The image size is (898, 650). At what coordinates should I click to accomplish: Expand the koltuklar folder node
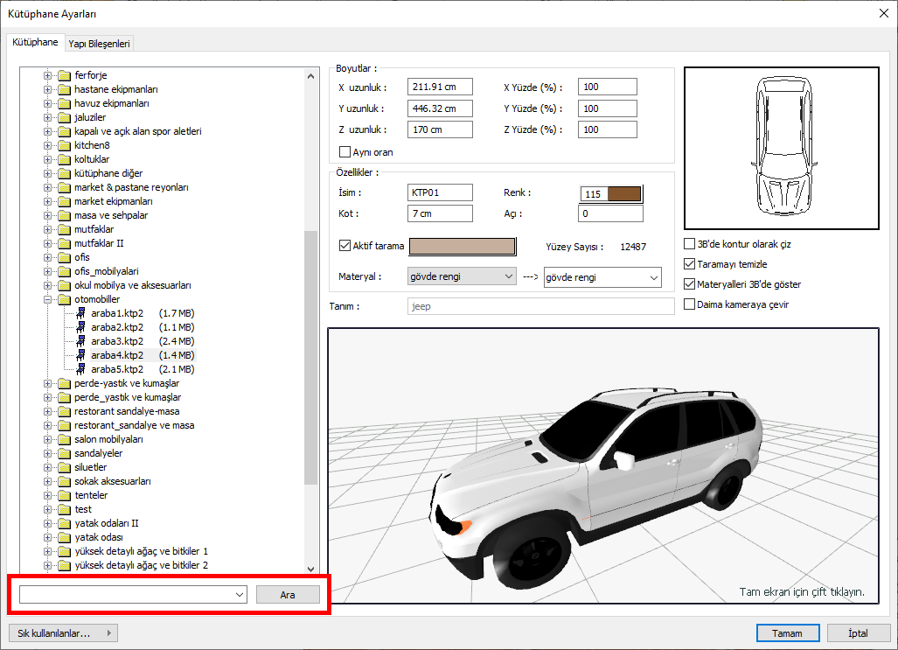(48, 159)
